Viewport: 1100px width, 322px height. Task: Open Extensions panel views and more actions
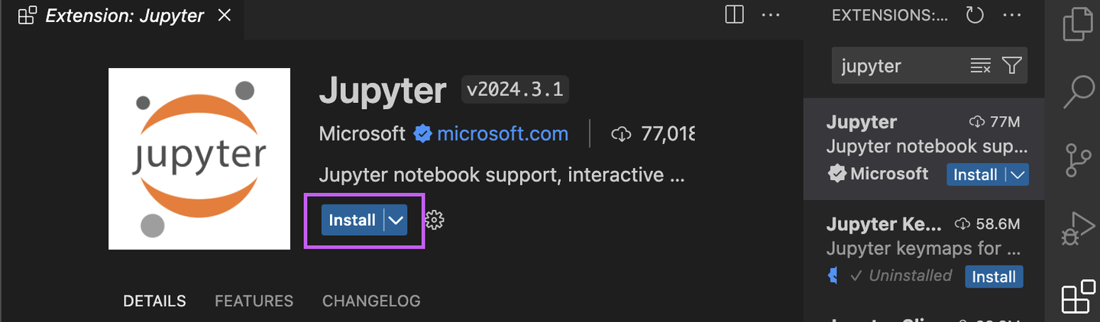(1011, 15)
